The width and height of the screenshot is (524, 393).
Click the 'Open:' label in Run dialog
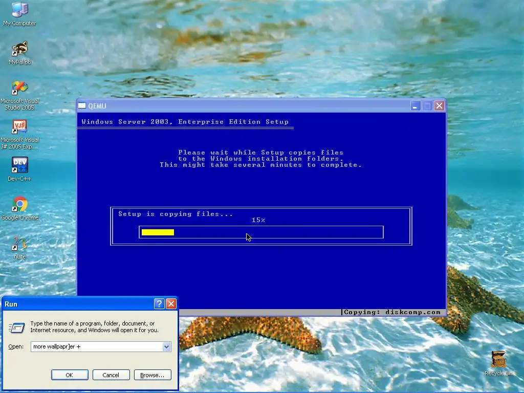16,346
